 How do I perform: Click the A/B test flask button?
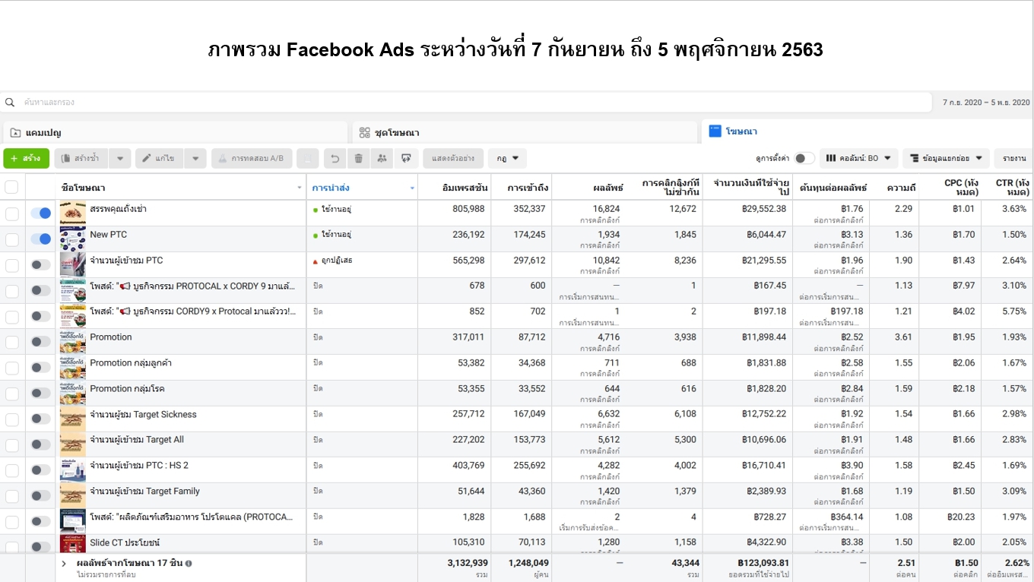pos(250,158)
